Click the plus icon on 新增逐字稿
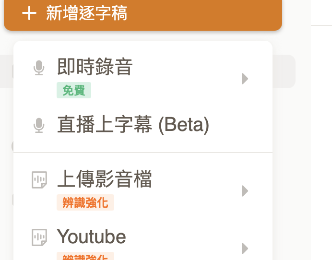 [29, 13]
